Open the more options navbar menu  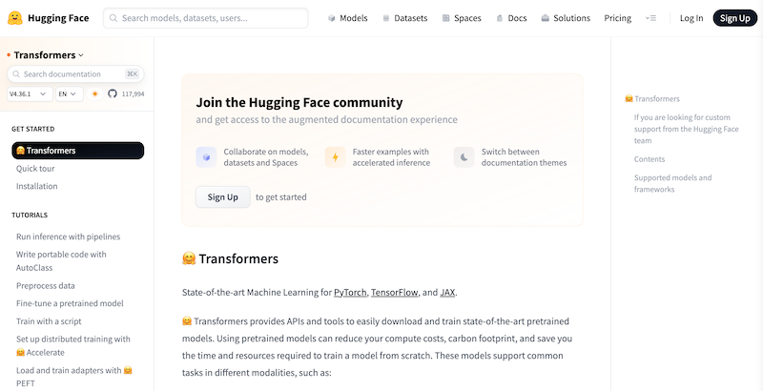pyautogui.click(x=650, y=18)
